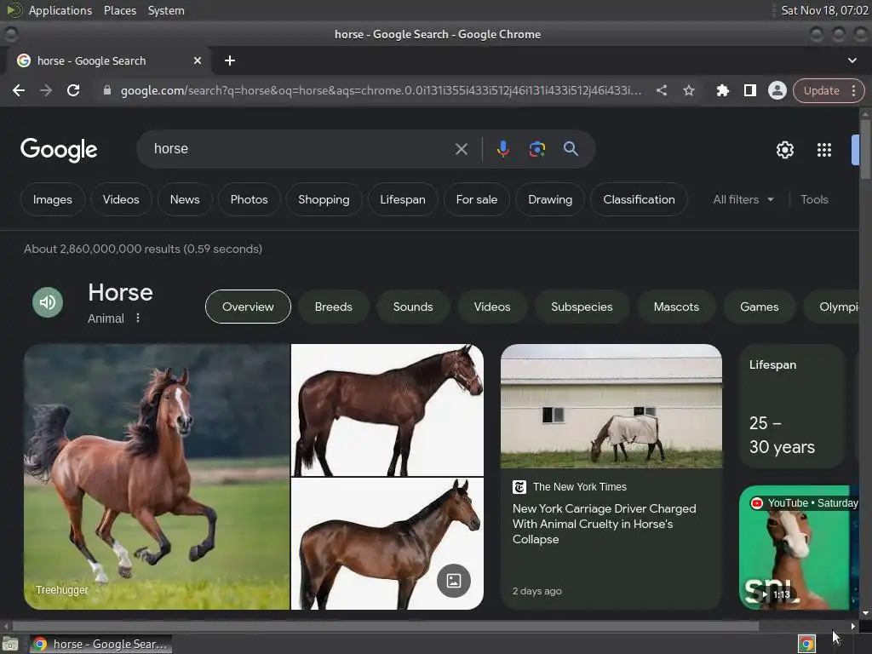
Task: Open the Places menu
Action: click(x=119, y=10)
